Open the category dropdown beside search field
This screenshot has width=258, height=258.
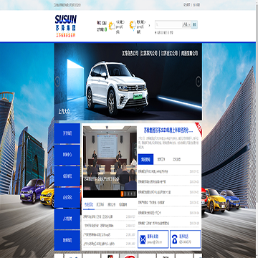click(x=186, y=24)
